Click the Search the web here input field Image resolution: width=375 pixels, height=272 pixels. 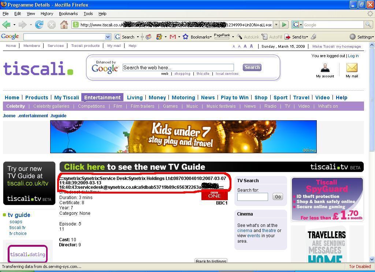pyautogui.click(x=178, y=67)
